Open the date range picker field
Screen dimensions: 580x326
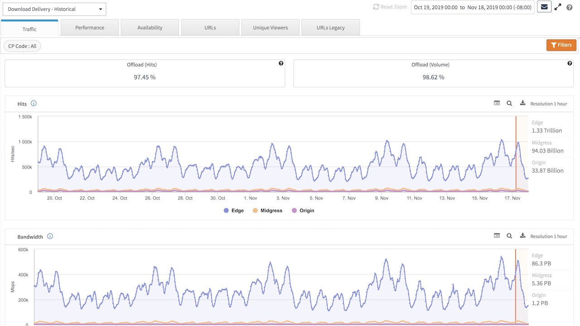(472, 7)
